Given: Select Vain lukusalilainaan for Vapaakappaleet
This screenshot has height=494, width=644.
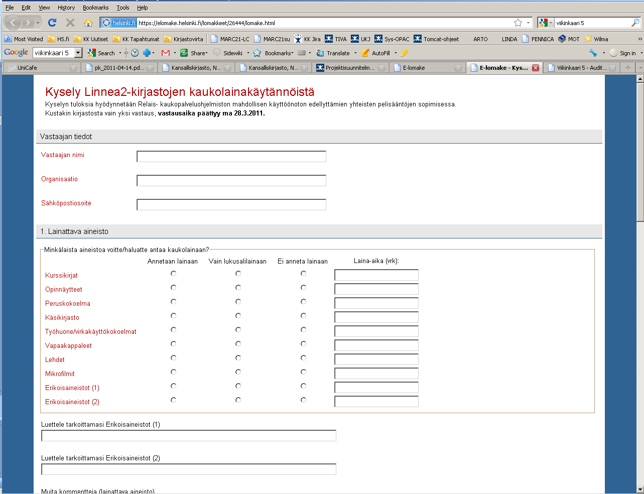Looking at the screenshot, I should pyautogui.click(x=238, y=344).
